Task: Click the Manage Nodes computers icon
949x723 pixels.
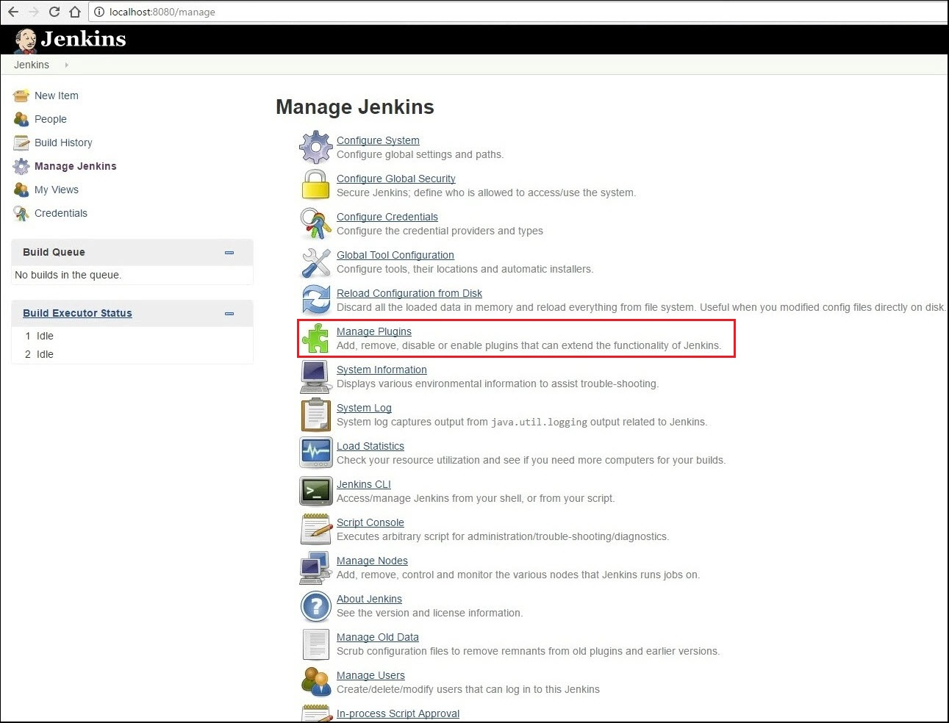Action: pos(316,567)
